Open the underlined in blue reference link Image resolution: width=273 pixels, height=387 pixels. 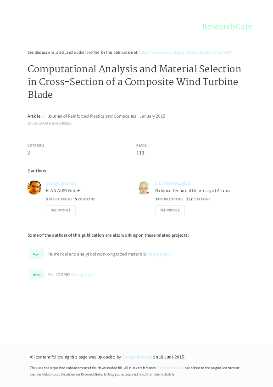(169, 368)
